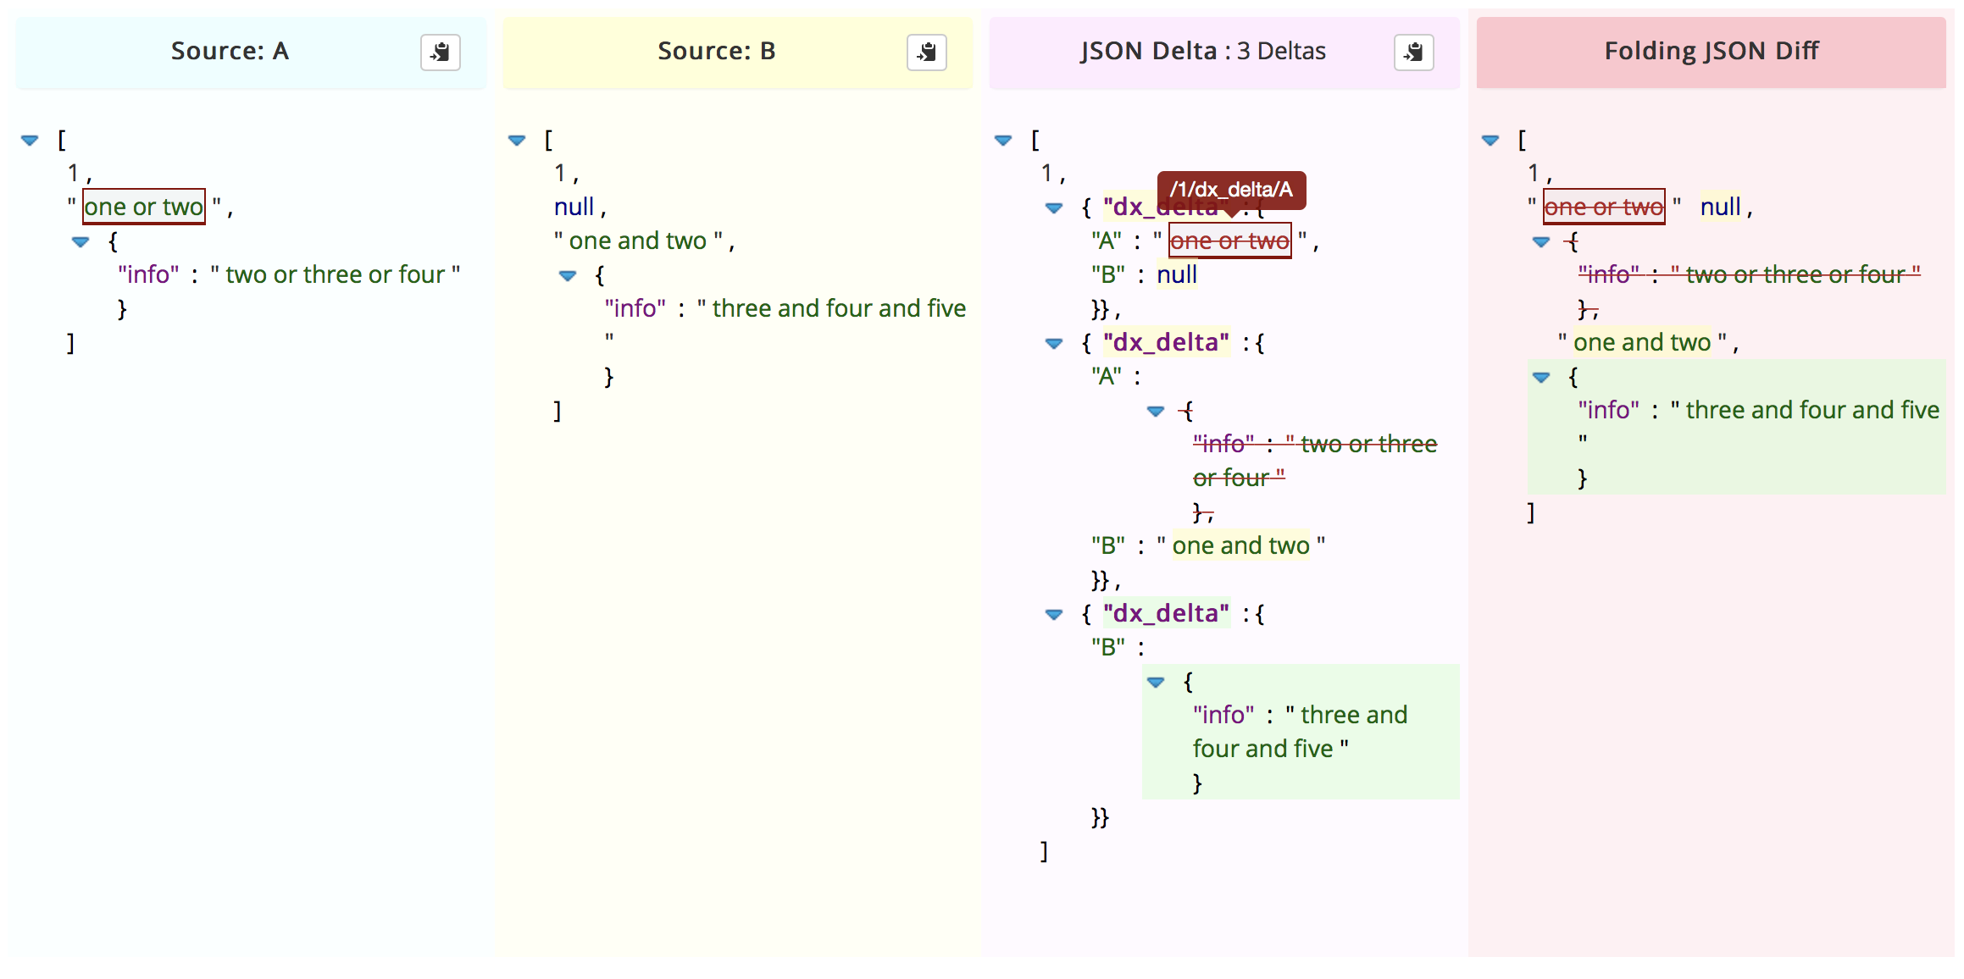
Task: Collapse the second dx_delta object
Action: 1053,343
